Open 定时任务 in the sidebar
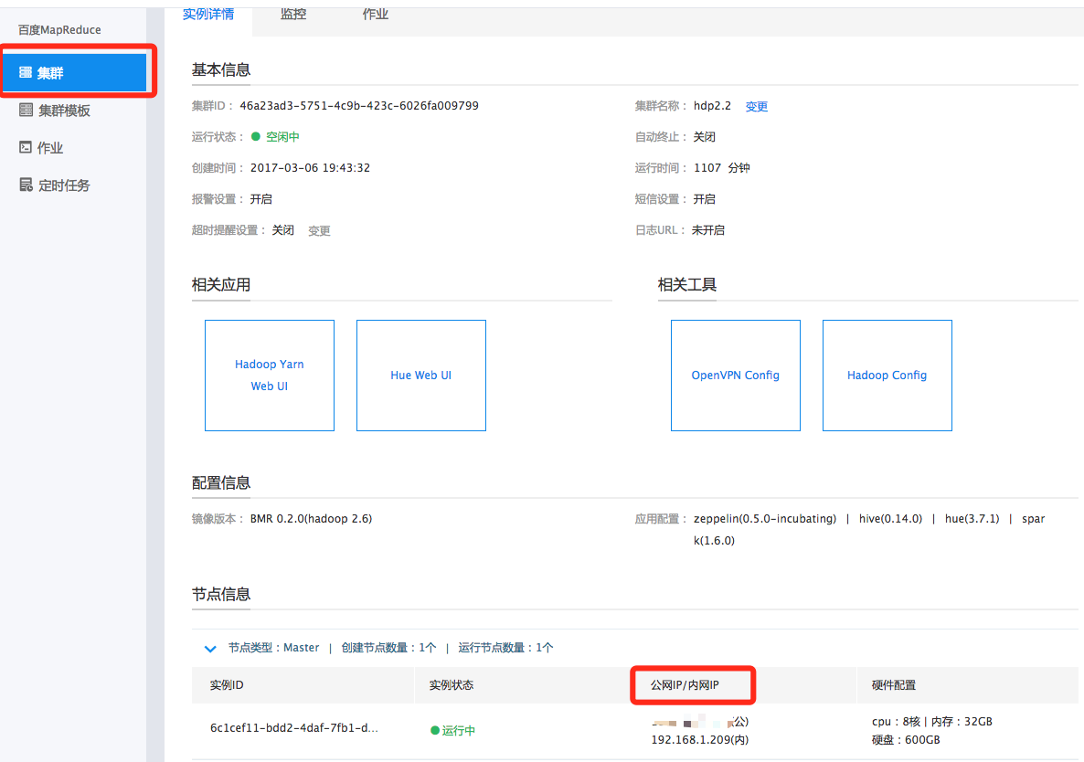The image size is (1084, 762). [64, 185]
